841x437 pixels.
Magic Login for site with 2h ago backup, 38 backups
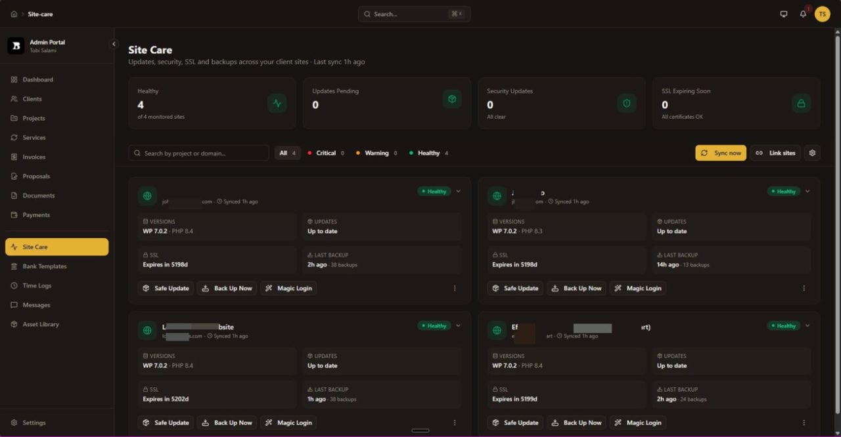point(288,288)
